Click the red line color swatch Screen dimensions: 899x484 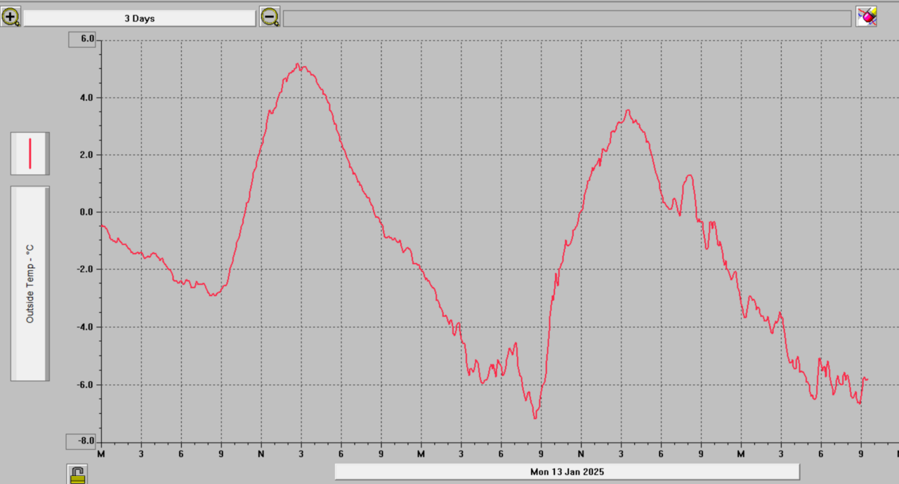pyautogui.click(x=30, y=153)
